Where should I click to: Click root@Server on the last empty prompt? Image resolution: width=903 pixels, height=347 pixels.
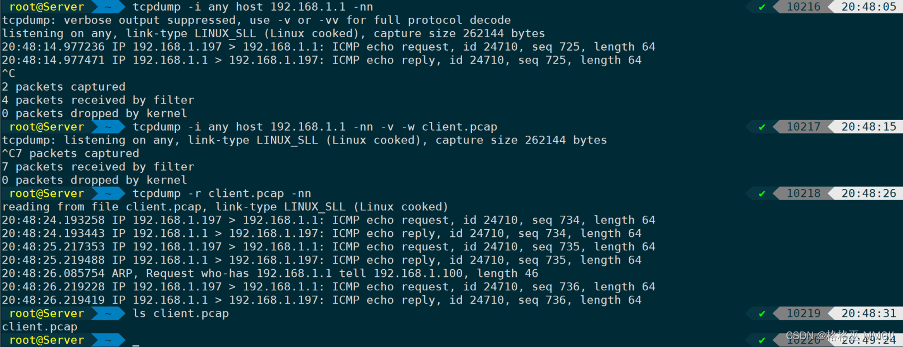pyautogui.click(x=47, y=340)
